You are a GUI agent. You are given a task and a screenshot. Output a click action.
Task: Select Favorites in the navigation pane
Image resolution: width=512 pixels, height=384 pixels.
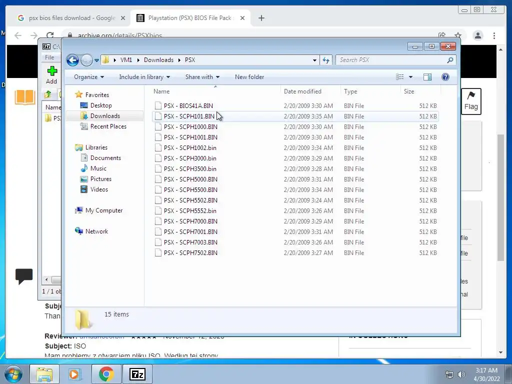coord(97,95)
